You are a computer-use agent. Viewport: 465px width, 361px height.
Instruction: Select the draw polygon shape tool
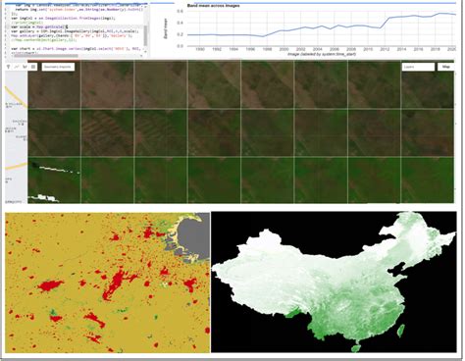25,67
